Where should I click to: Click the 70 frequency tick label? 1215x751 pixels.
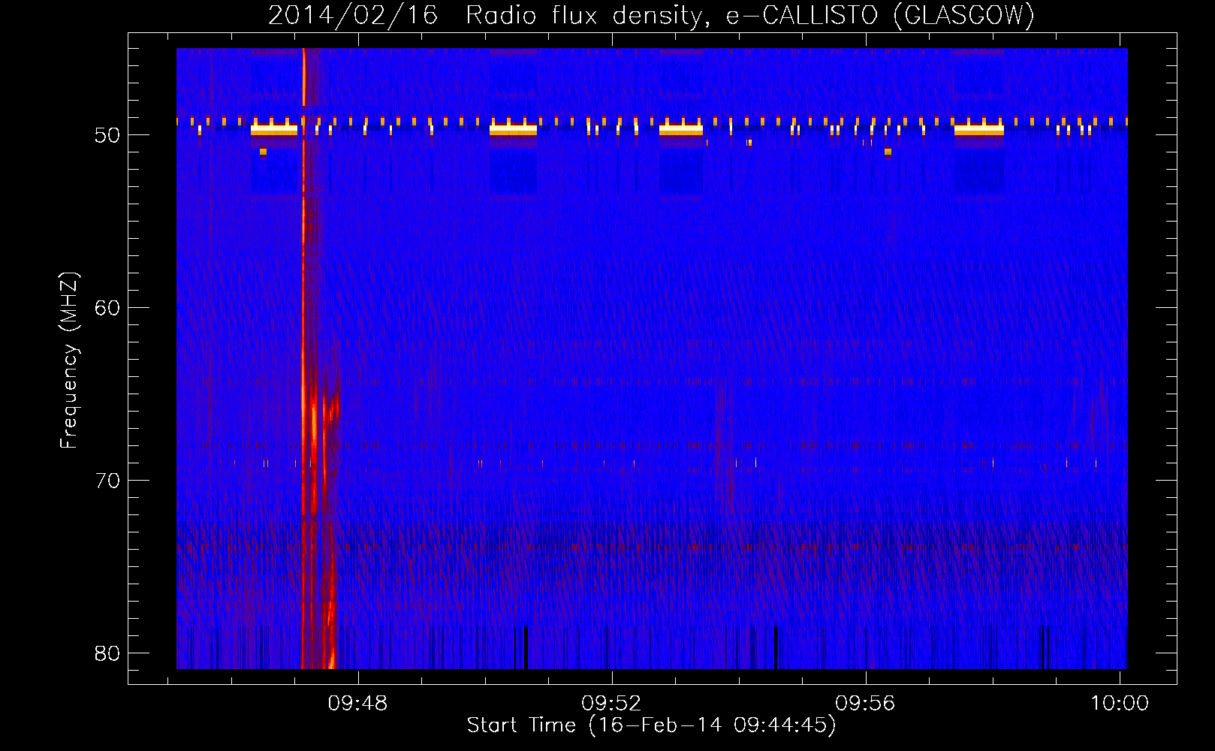pos(107,481)
